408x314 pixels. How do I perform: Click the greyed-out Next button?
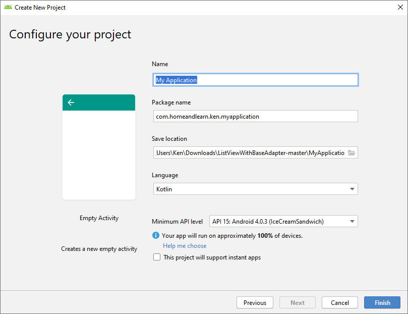(x=297, y=302)
